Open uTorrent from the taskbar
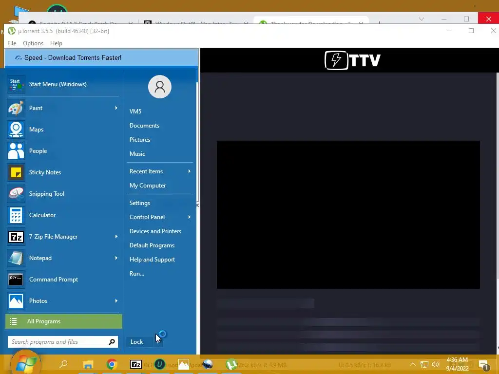 pyautogui.click(x=231, y=364)
